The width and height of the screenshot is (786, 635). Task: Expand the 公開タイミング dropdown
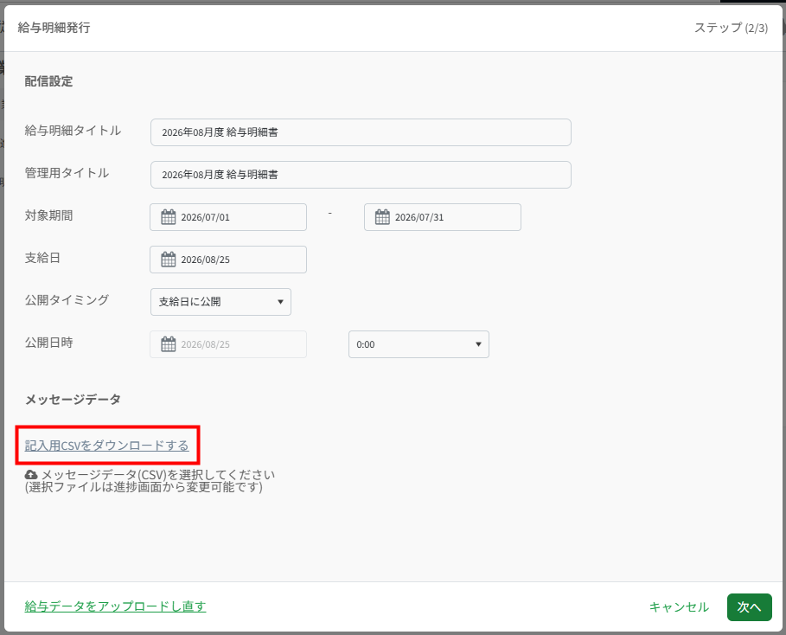click(x=220, y=301)
